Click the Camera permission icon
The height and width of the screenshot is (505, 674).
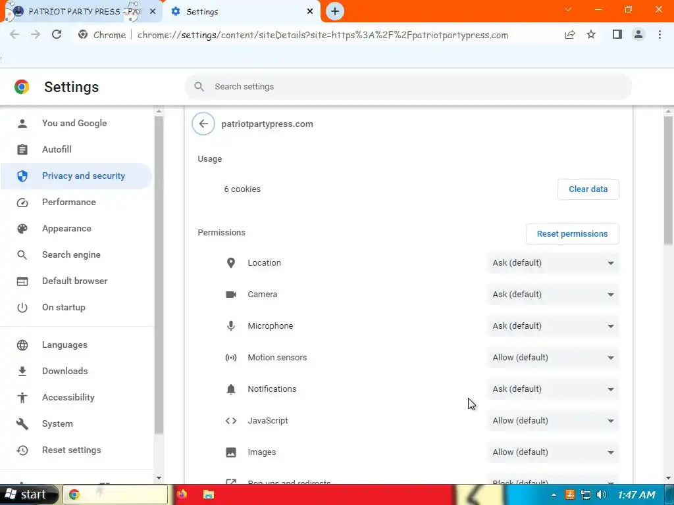231,295
